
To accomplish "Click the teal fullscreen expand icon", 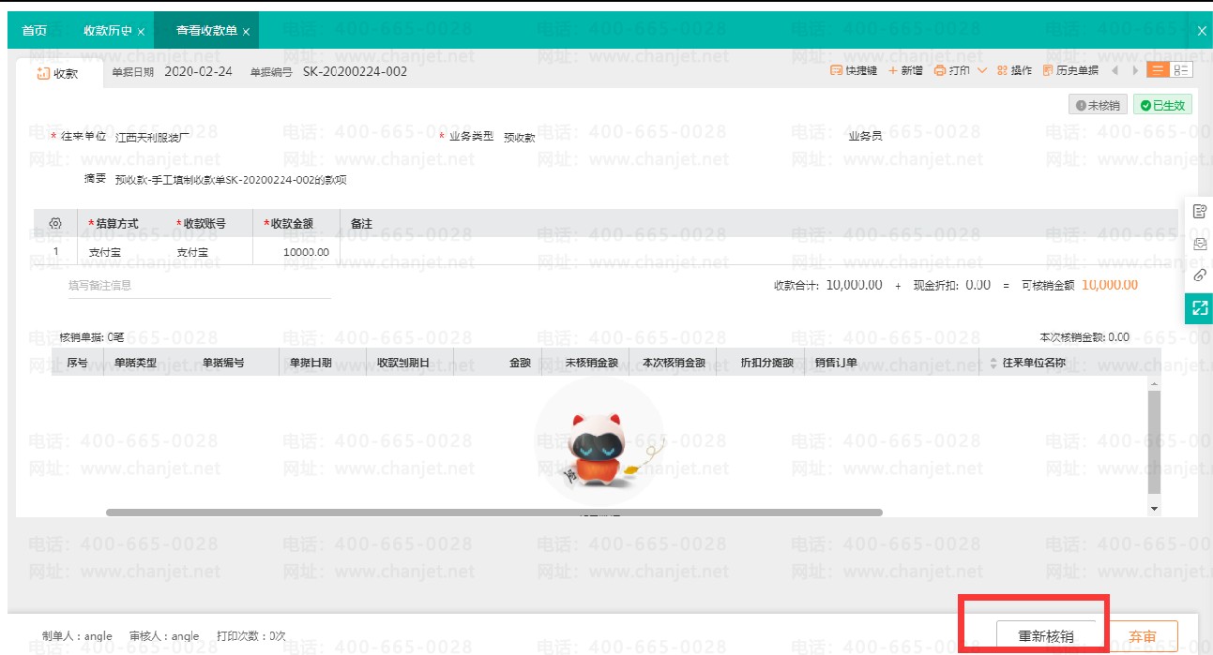I will click(1199, 307).
